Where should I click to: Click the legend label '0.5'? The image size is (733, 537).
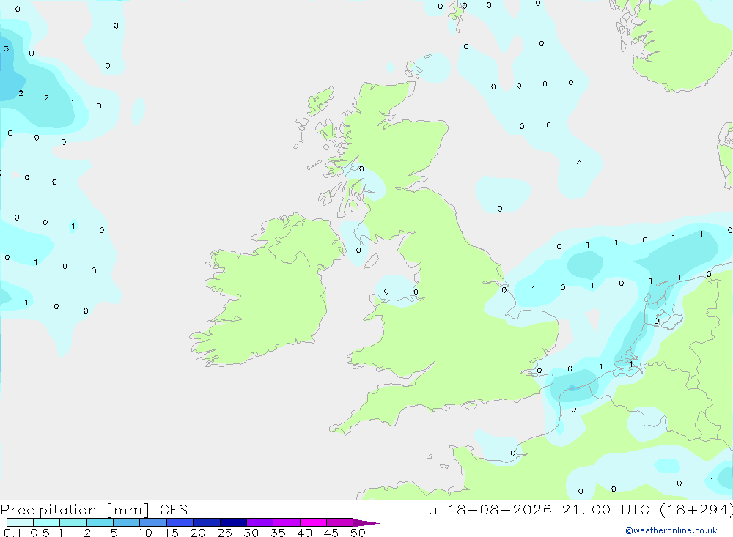point(40,533)
